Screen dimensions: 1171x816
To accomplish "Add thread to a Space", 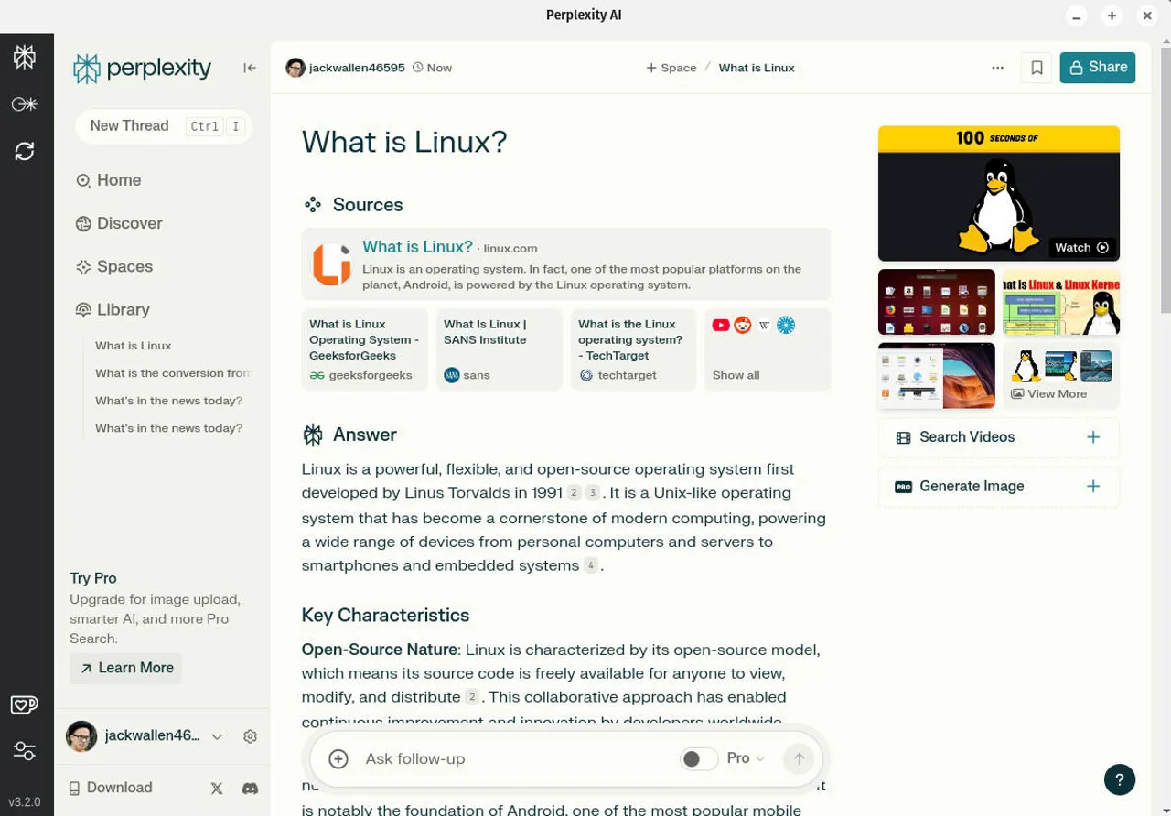I will 671,68.
